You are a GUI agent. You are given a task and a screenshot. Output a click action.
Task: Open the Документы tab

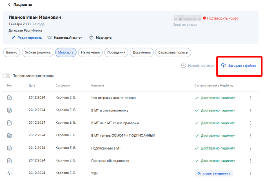tap(142, 52)
